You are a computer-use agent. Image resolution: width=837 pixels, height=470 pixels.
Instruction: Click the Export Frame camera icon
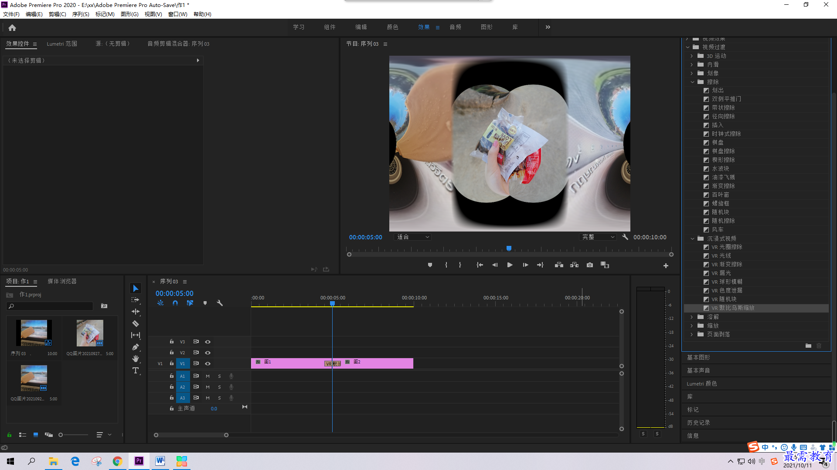click(x=590, y=265)
